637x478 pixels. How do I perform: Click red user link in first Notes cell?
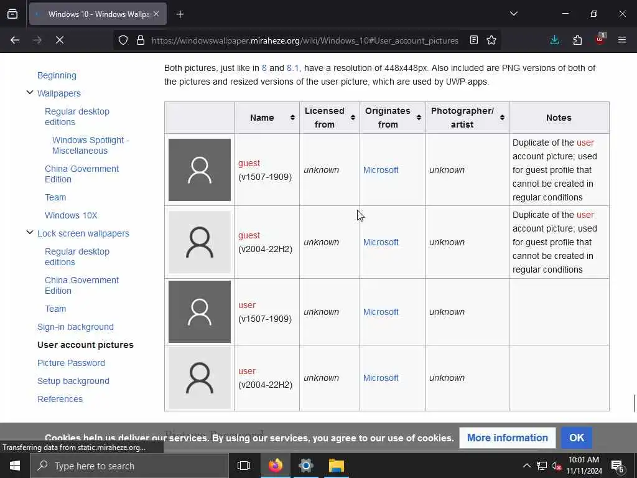(585, 143)
